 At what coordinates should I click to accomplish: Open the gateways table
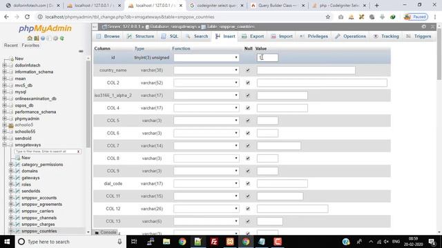(30, 178)
